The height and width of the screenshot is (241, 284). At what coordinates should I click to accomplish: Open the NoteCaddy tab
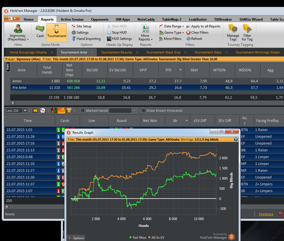(146, 19)
